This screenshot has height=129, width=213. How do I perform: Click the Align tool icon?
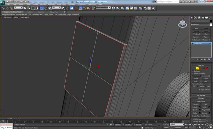click(117, 8)
